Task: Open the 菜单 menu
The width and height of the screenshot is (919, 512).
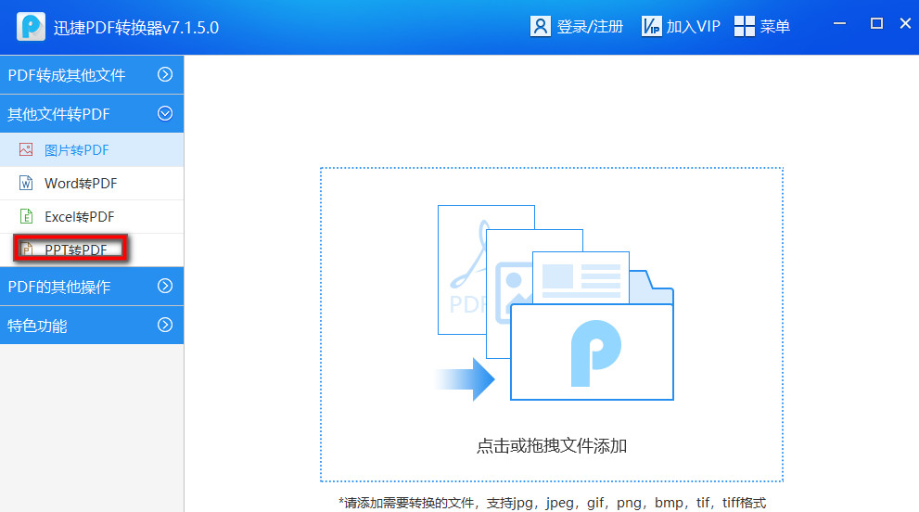Action: tap(775, 26)
